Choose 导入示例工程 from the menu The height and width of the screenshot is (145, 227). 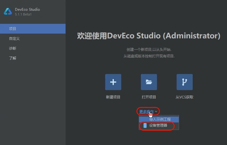pyautogui.click(x=159, y=119)
